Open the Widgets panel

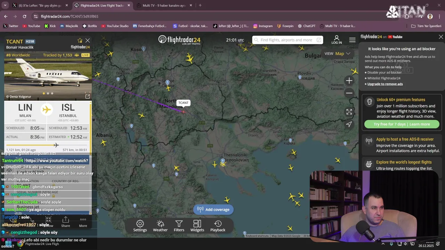pos(197,226)
